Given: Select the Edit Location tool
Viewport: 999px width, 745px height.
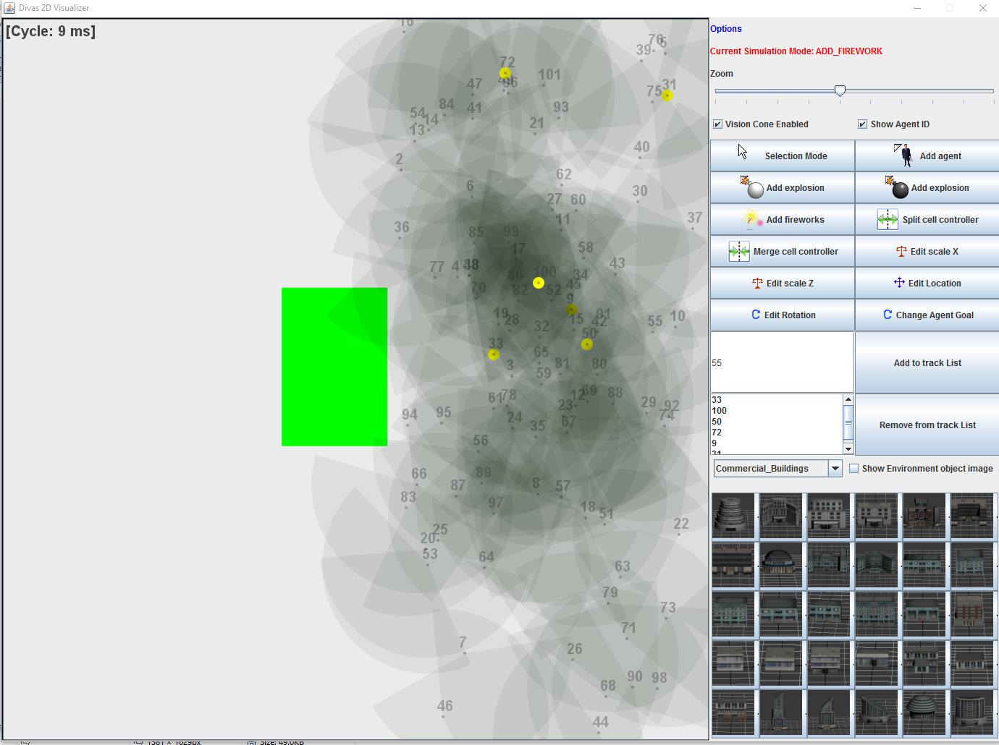Looking at the screenshot, I should (927, 283).
